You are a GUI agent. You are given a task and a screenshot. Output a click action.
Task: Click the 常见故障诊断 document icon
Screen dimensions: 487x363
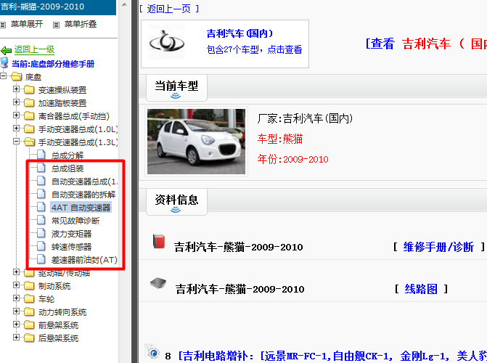pos(41,220)
